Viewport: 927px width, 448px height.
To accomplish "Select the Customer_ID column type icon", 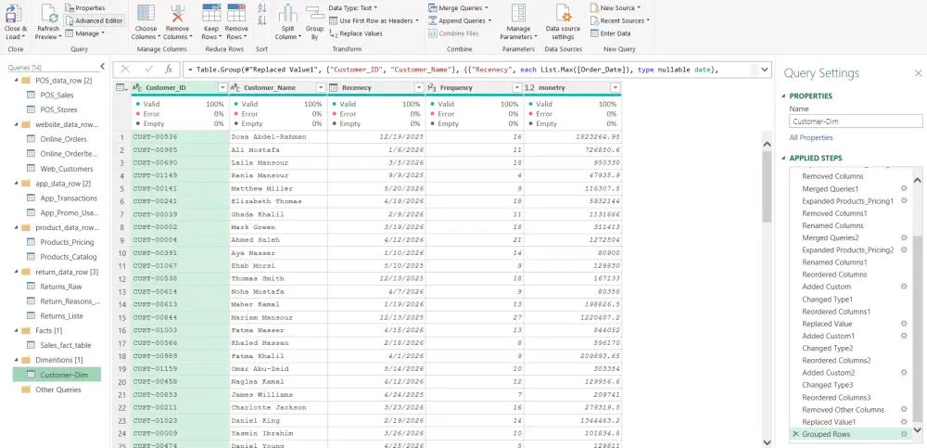I will [136, 87].
